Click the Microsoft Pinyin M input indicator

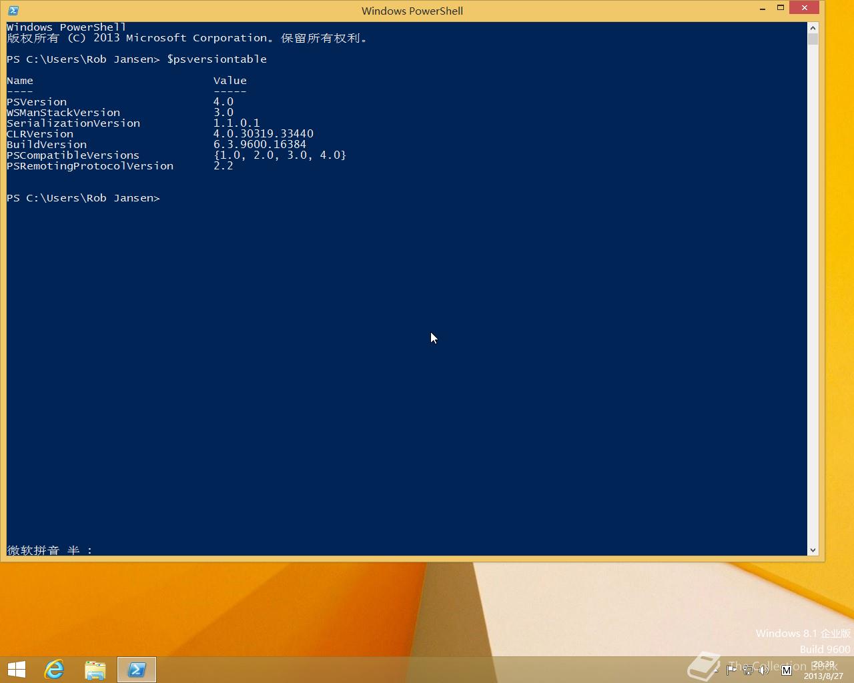[786, 670]
